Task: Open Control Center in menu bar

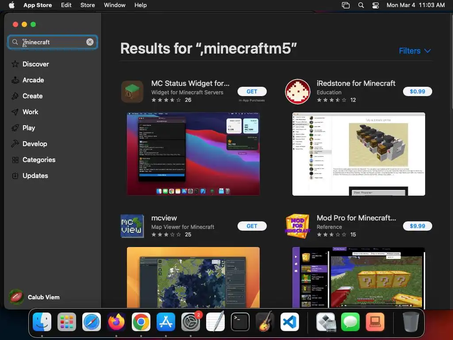Action: [375, 5]
